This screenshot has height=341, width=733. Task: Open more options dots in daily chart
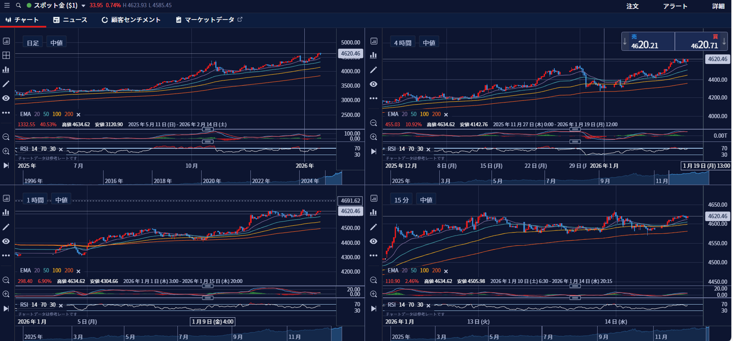coord(6,113)
